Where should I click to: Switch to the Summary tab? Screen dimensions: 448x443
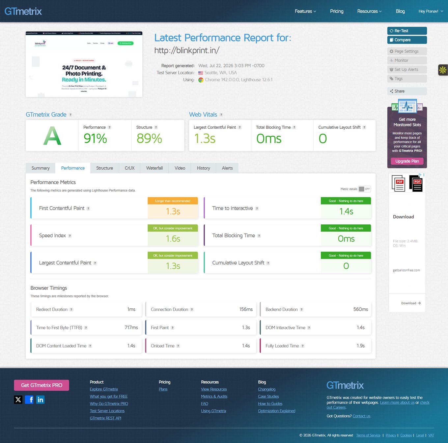(x=41, y=168)
